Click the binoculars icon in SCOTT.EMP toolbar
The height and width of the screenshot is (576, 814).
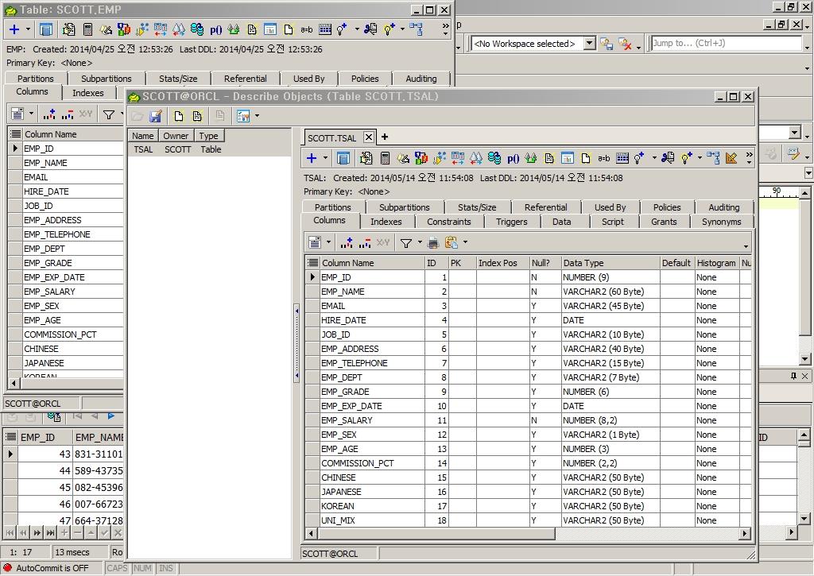click(178, 29)
